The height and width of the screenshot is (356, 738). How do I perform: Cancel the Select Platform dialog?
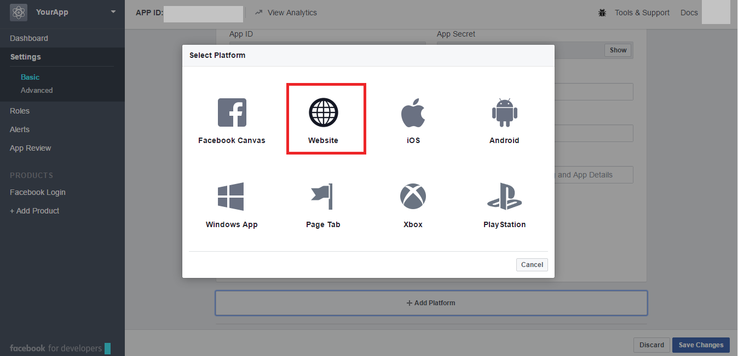[x=532, y=264]
